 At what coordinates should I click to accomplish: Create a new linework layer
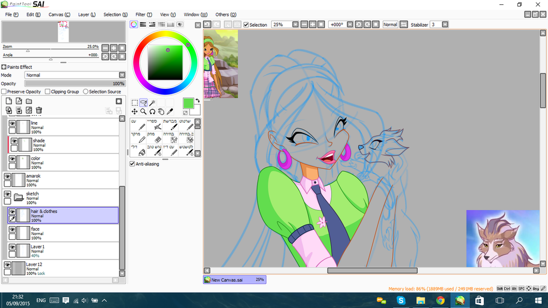click(x=19, y=101)
